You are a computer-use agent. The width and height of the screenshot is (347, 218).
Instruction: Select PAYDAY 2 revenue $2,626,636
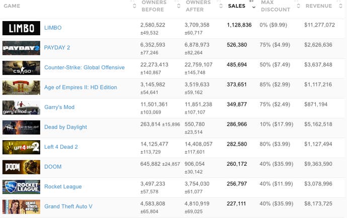click(318, 45)
